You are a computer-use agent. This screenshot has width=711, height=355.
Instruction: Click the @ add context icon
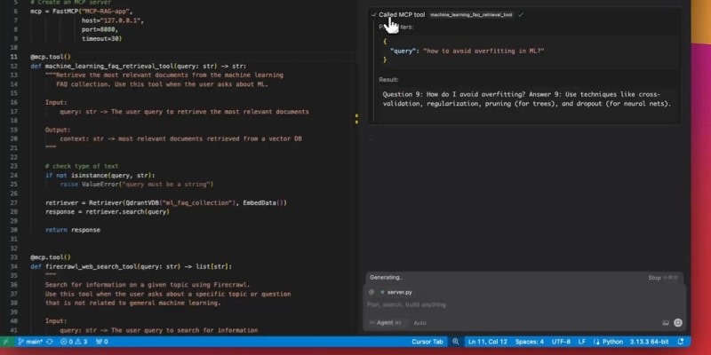point(371,292)
